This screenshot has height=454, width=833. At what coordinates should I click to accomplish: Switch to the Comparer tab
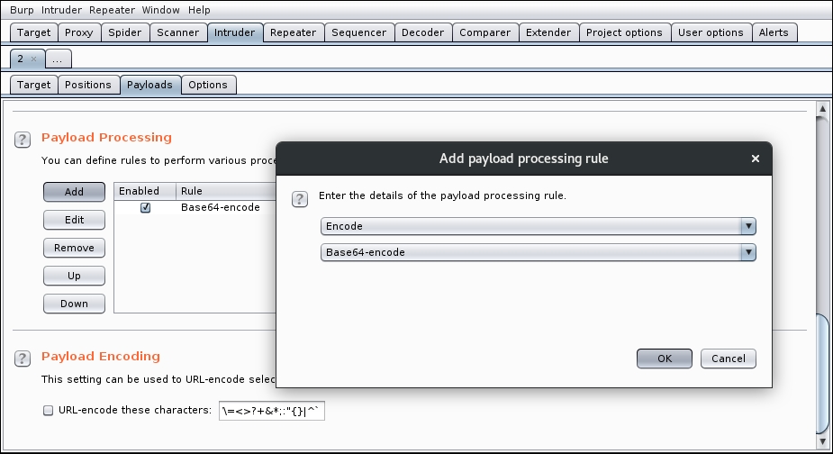click(x=485, y=32)
